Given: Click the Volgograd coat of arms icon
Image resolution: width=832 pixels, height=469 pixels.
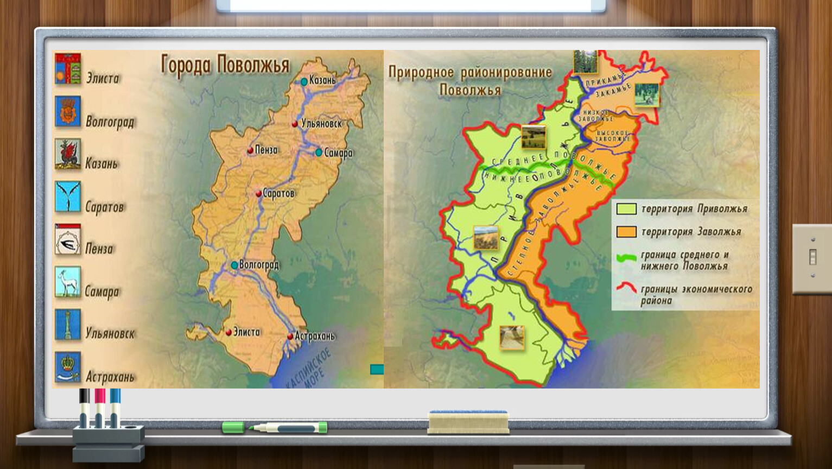Looking at the screenshot, I should [x=68, y=111].
